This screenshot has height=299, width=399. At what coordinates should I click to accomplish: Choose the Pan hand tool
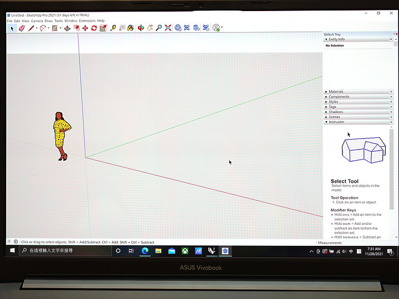pos(150,28)
